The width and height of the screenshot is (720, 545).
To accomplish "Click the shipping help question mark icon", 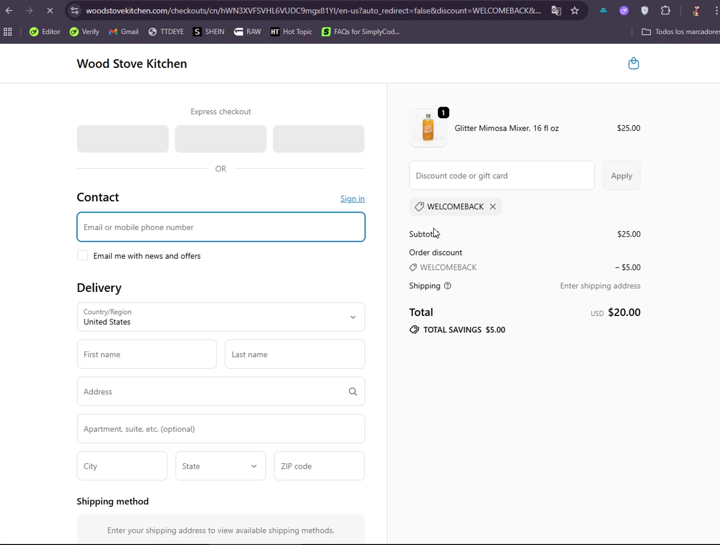I will click(x=448, y=286).
